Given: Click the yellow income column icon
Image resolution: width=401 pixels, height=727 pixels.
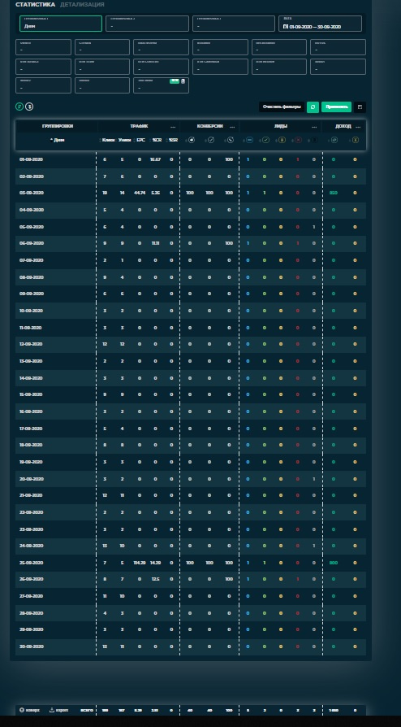Looking at the screenshot, I should (x=356, y=140).
